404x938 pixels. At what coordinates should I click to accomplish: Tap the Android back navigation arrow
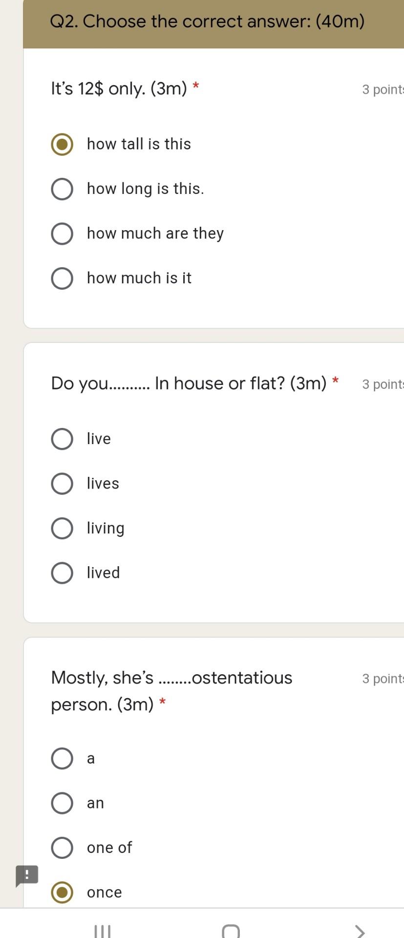click(360, 931)
